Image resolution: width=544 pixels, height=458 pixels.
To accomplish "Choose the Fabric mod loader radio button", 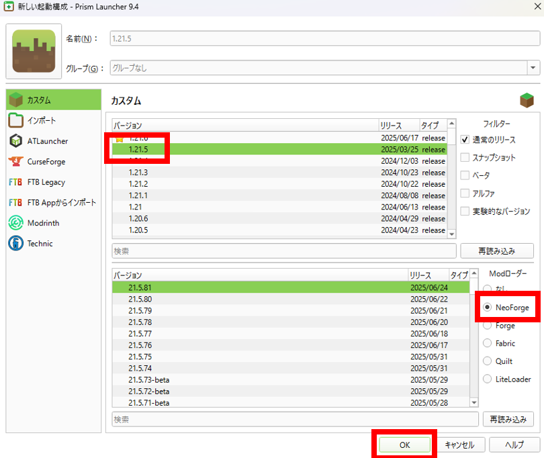I will tap(488, 343).
